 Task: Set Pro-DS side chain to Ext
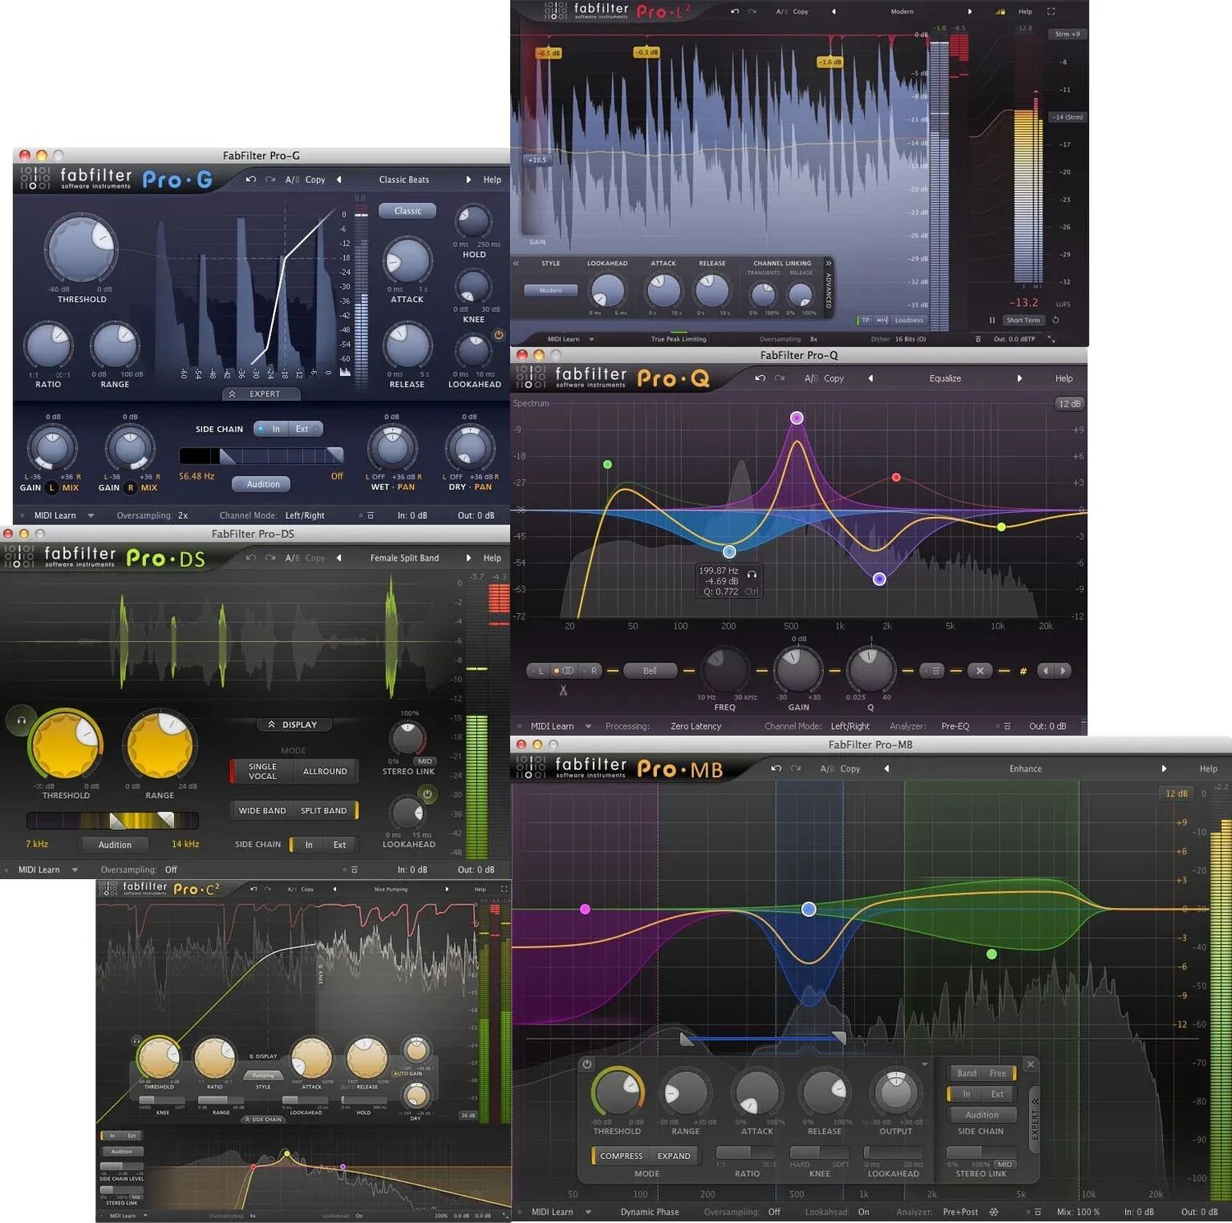[339, 845]
